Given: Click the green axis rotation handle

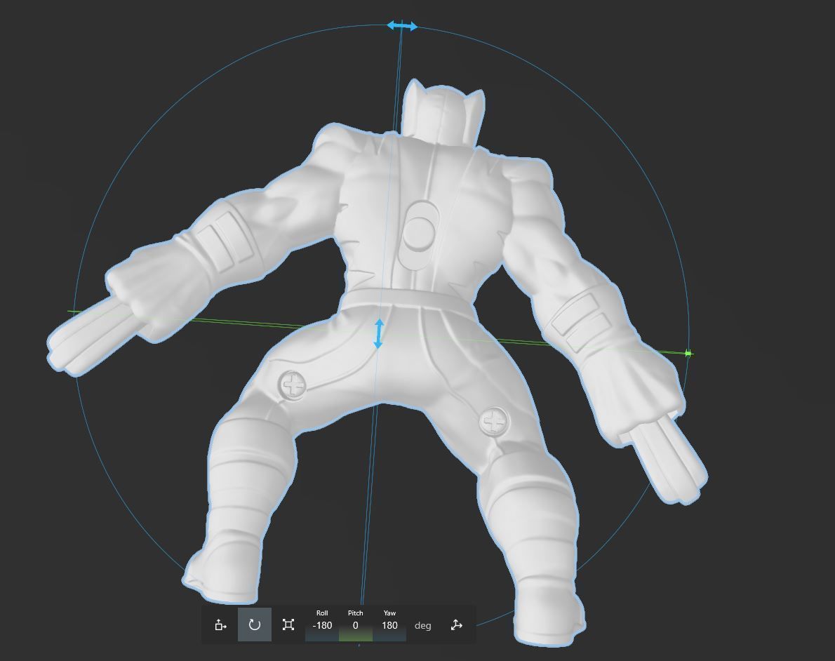Looking at the screenshot, I should tap(688, 353).
